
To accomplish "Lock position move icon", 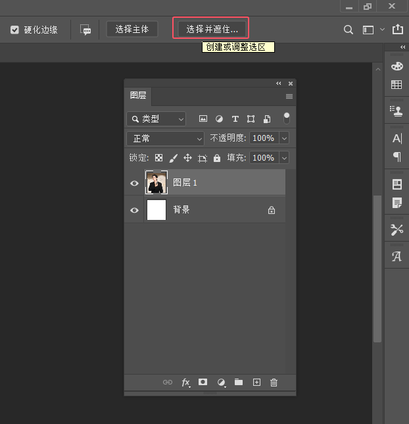I will (188, 157).
